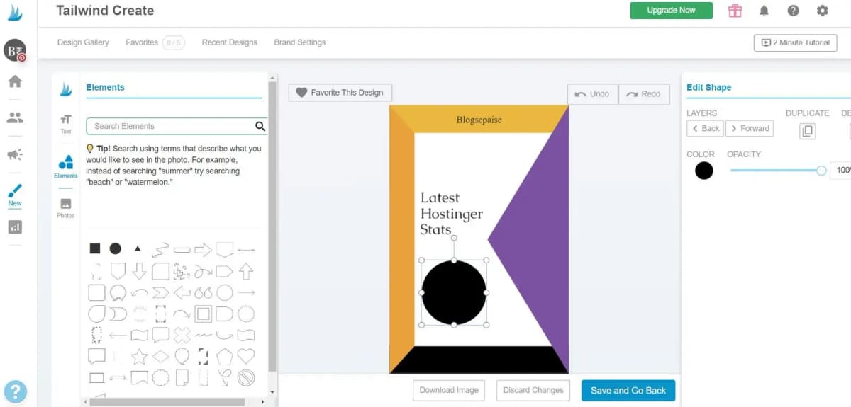851x407 pixels.
Task: Select the 'Latest Hostinger Stats' text on canvas
Action: (452, 213)
